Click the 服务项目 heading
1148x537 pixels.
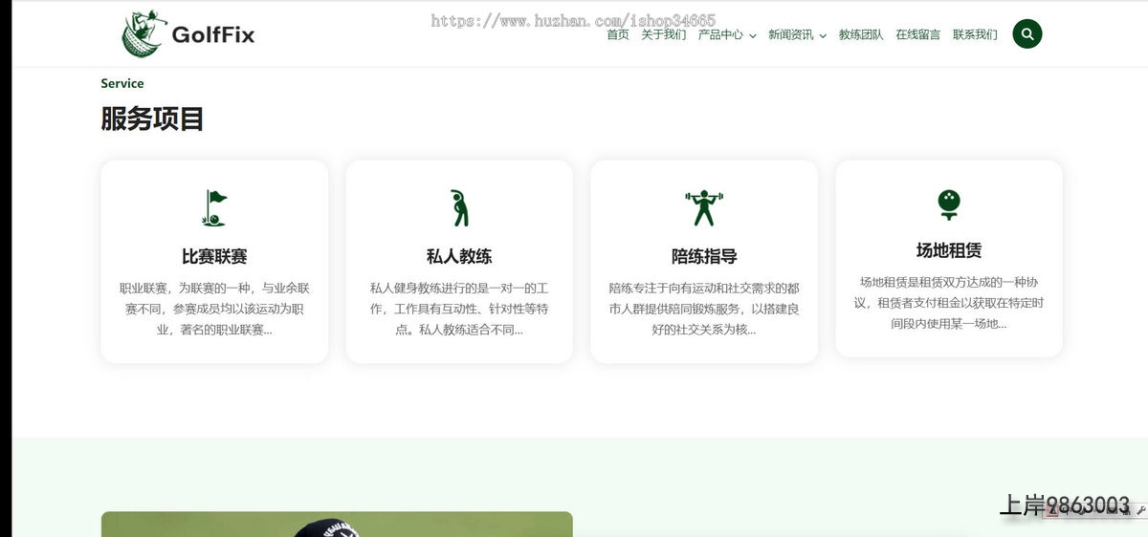[x=152, y=119]
